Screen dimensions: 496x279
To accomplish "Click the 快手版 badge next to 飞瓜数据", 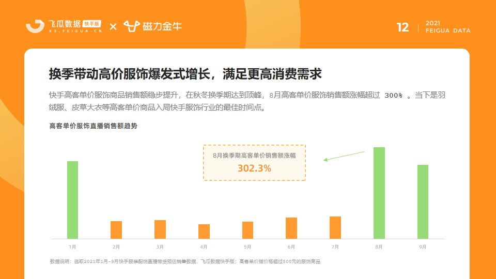I will 92,24.
